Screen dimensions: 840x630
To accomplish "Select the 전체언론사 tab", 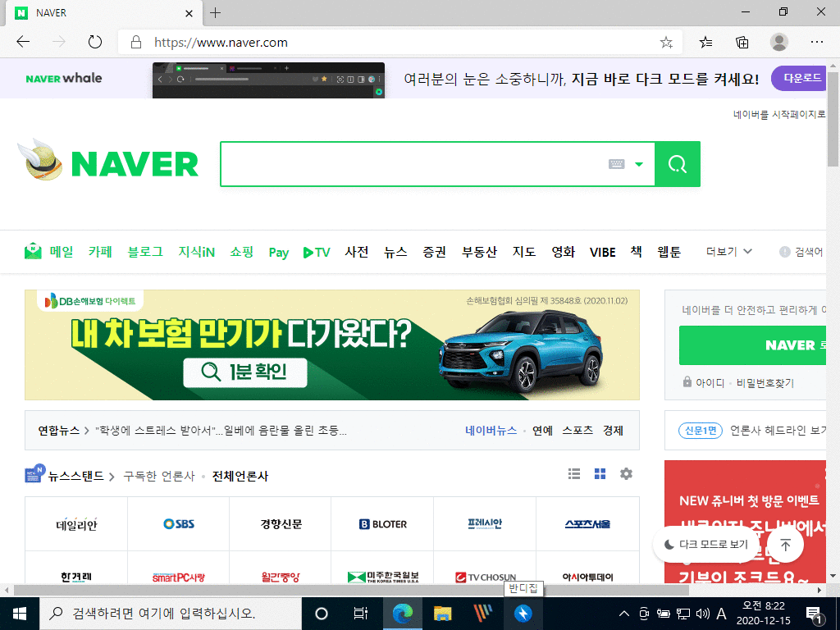I will pyautogui.click(x=240, y=477).
